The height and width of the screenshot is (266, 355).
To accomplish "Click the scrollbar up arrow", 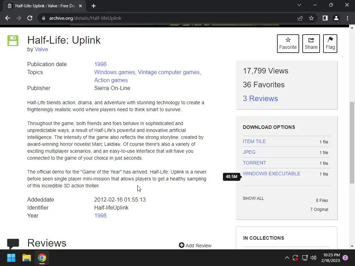I will 352,28.
